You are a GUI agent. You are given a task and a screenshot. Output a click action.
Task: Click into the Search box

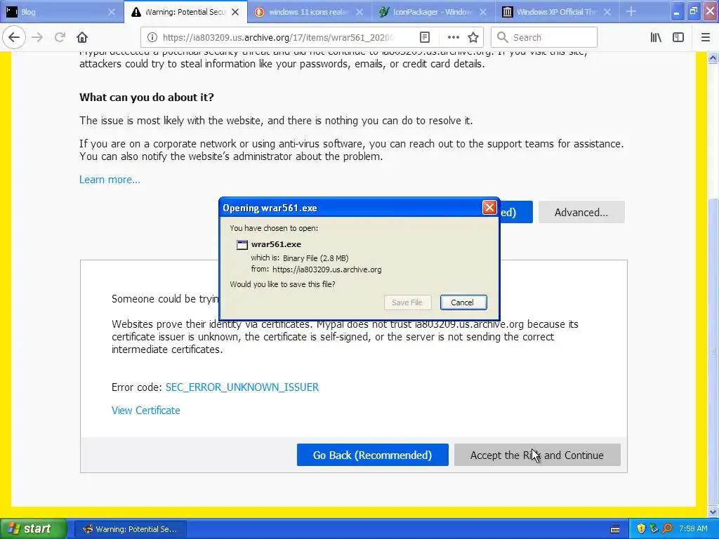(544, 38)
